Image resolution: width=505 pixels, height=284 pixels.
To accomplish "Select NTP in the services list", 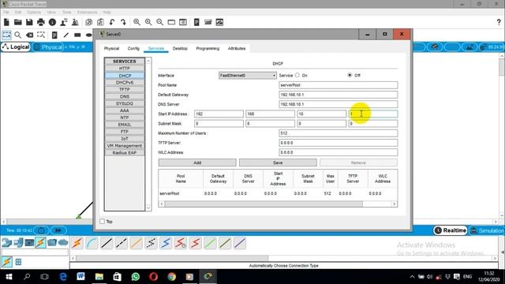I will pyautogui.click(x=125, y=118).
